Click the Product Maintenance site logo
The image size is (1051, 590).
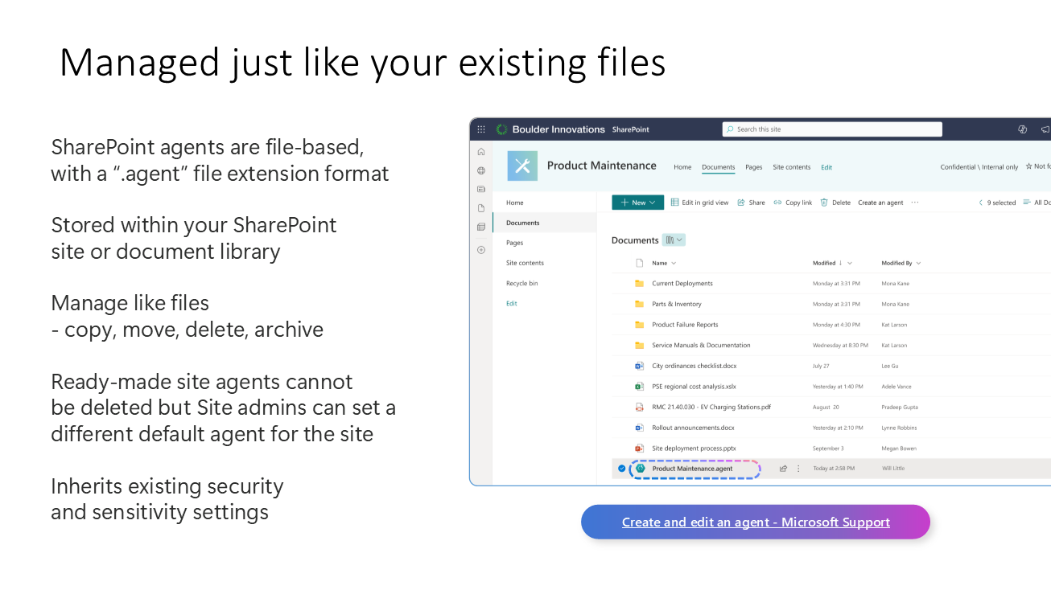[x=522, y=166]
